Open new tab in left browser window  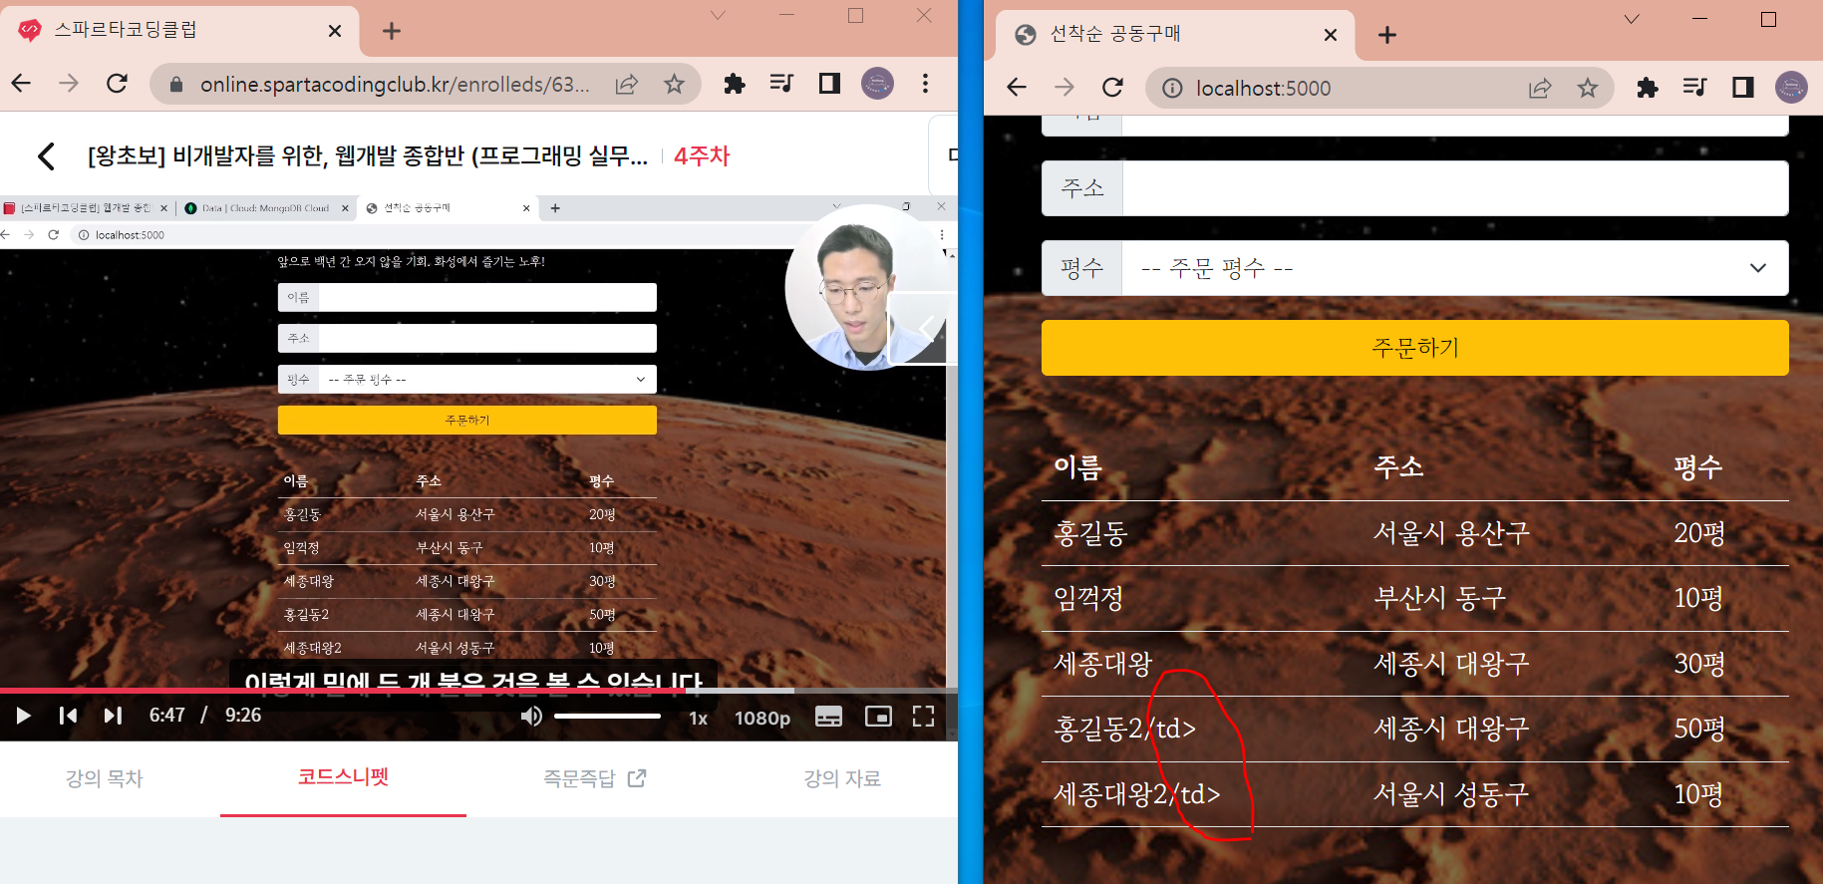392,31
